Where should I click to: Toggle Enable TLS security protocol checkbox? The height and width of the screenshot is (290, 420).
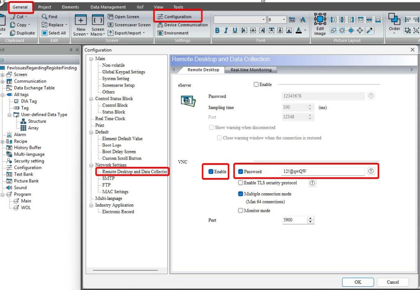(x=241, y=183)
